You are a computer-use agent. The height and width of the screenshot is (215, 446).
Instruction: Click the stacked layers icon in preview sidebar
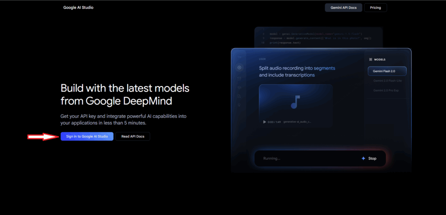click(x=239, y=87)
